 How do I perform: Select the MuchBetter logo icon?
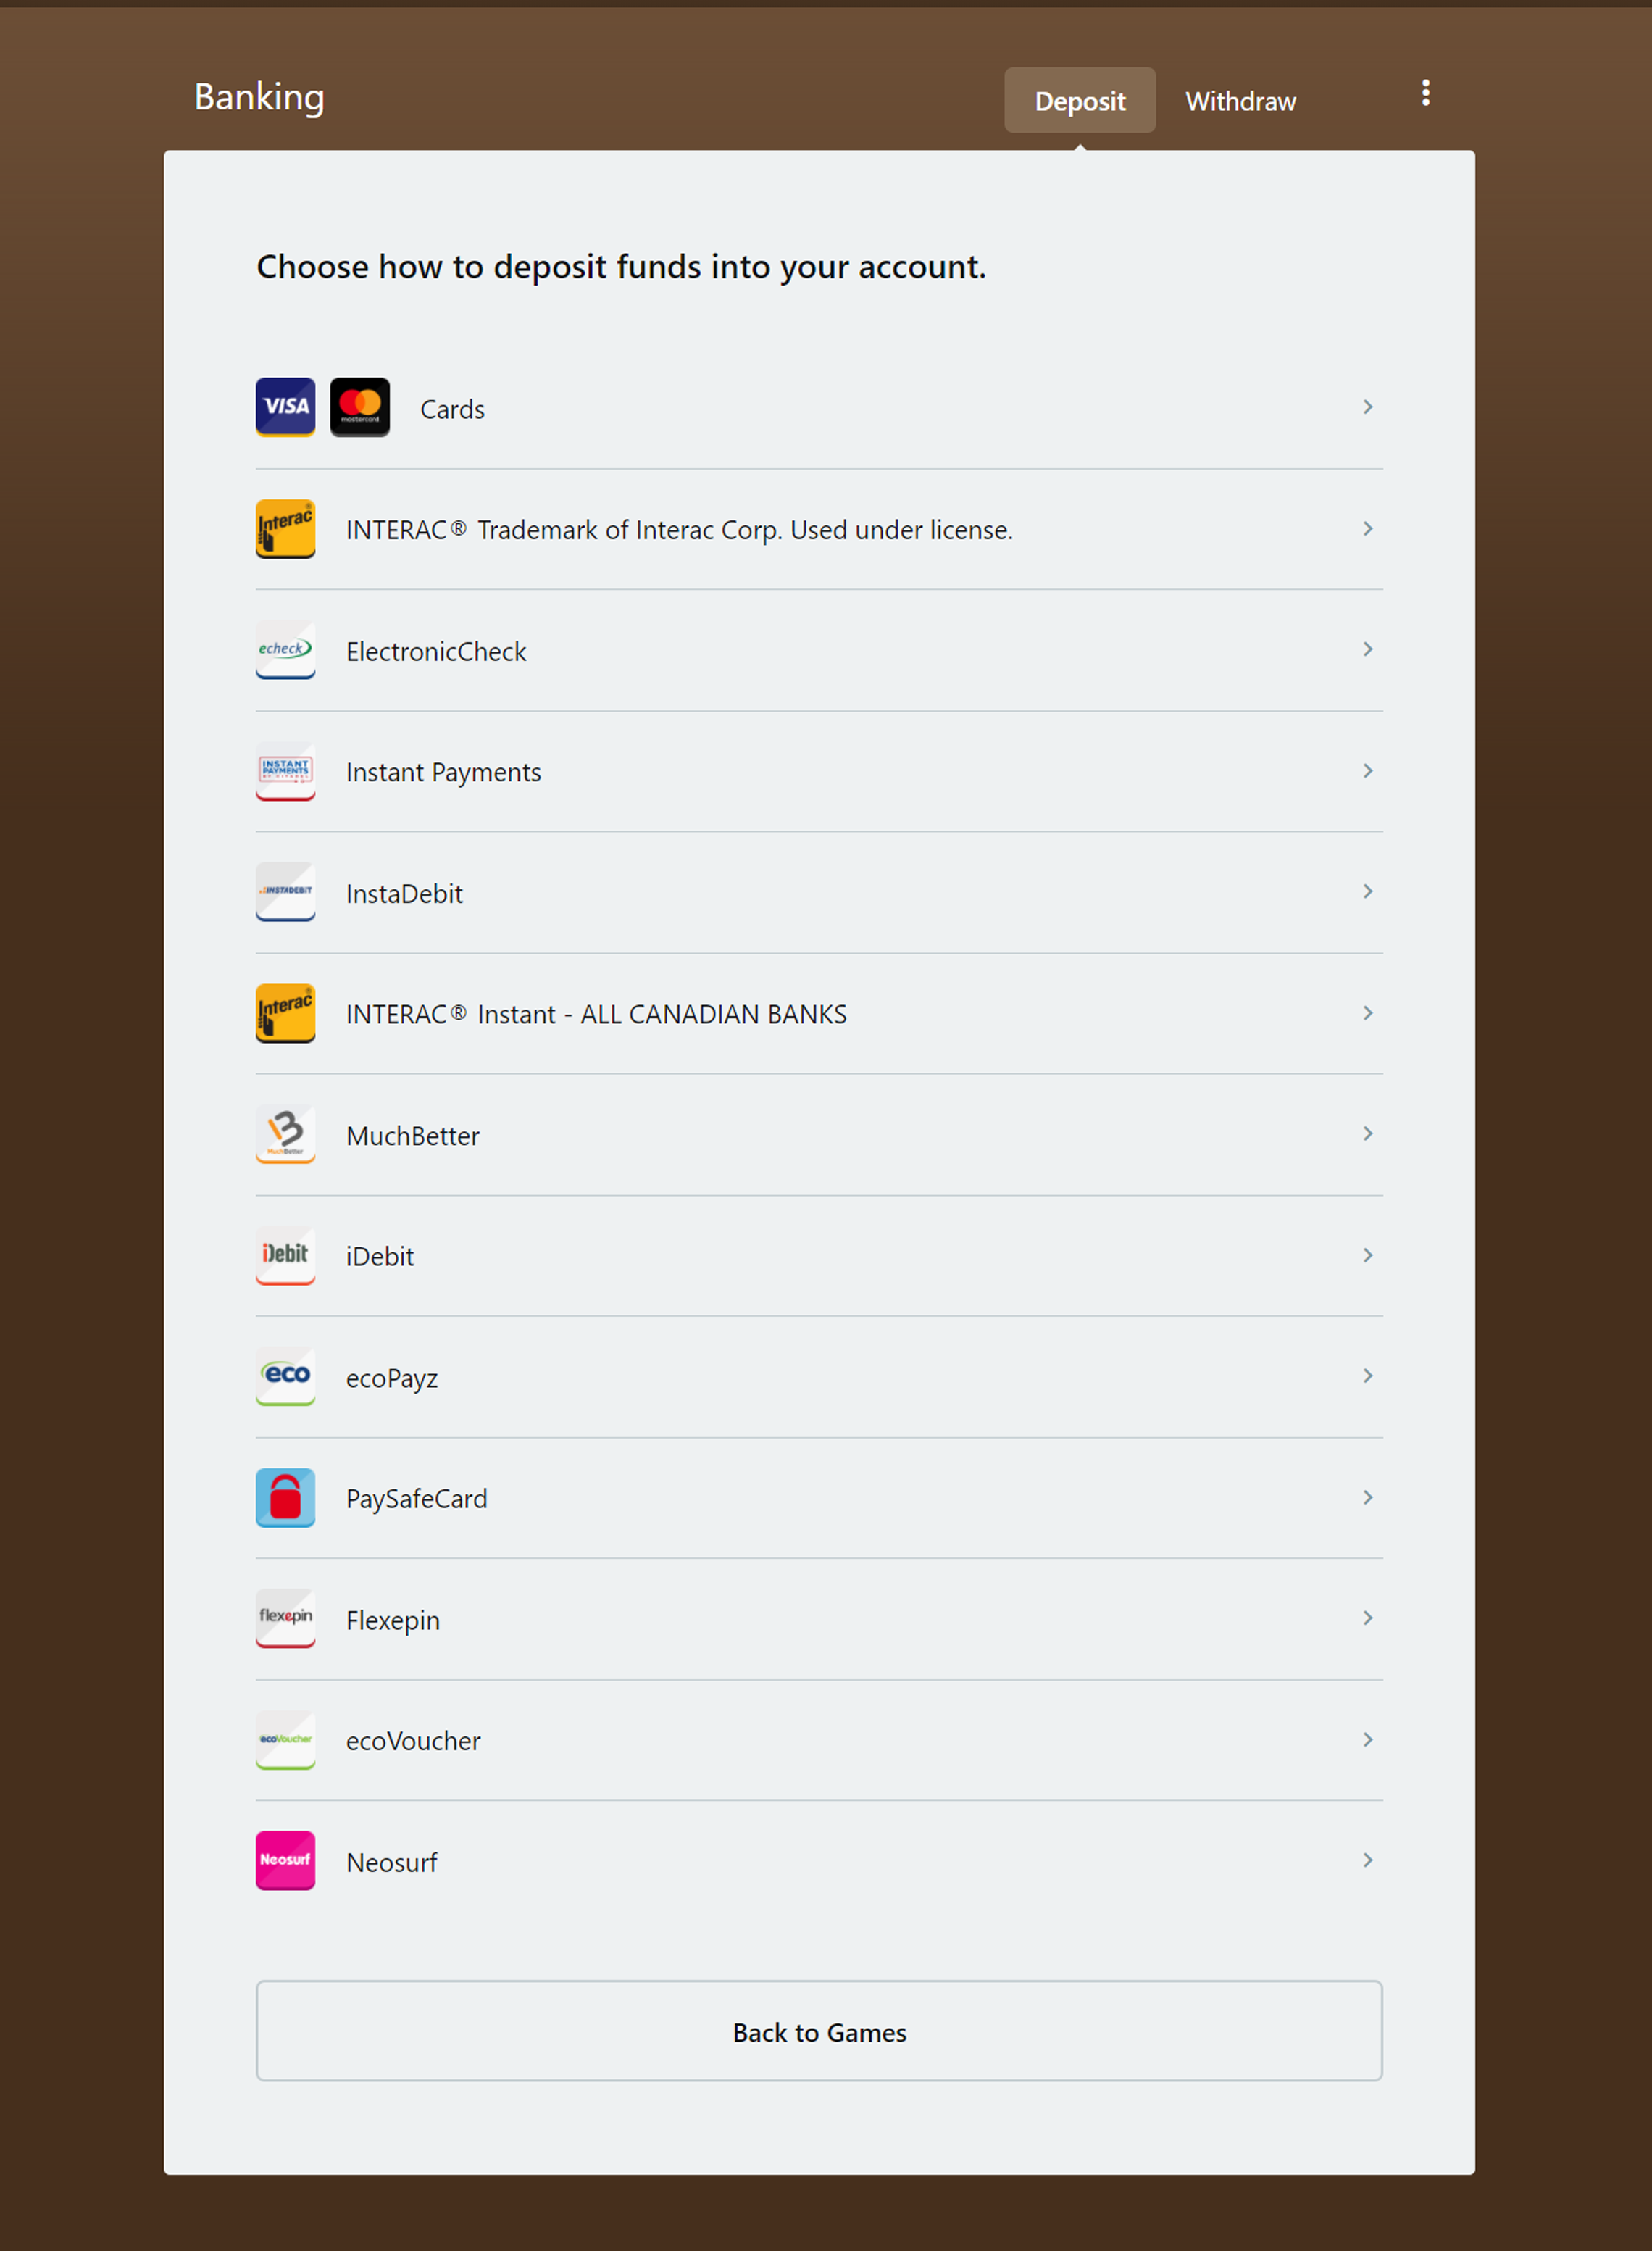click(285, 1134)
